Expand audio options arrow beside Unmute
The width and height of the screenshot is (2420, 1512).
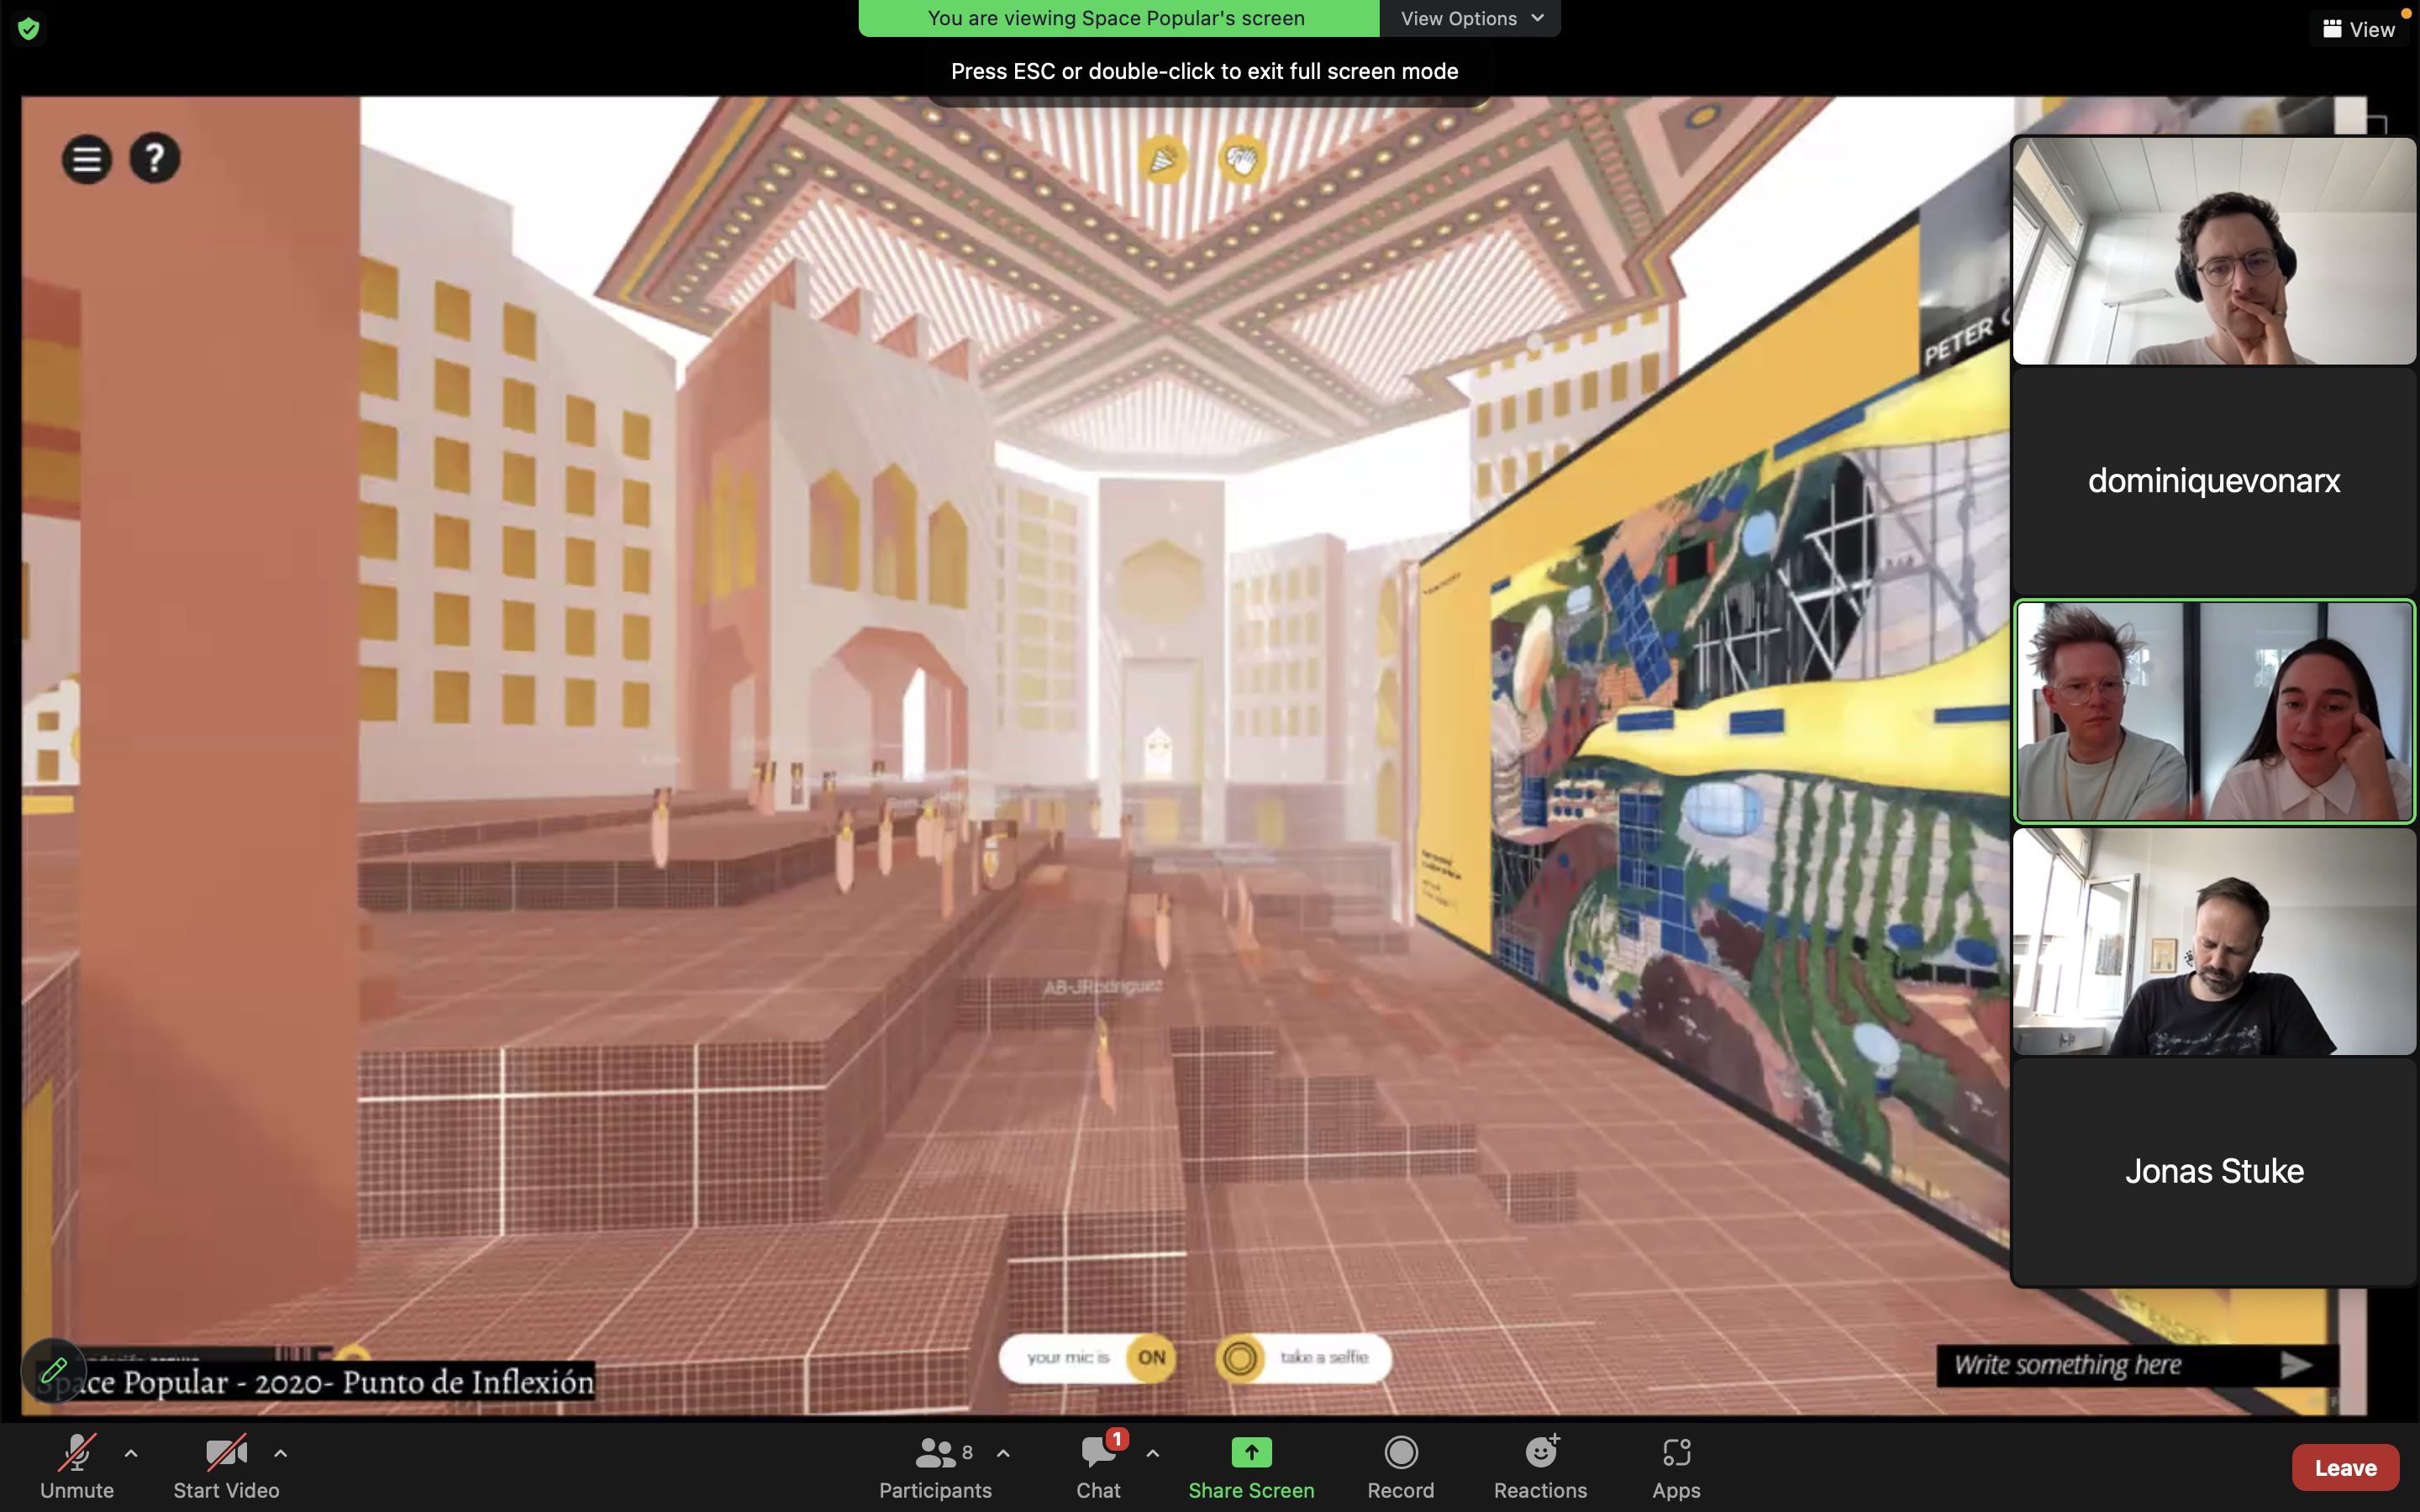point(131,1453)
